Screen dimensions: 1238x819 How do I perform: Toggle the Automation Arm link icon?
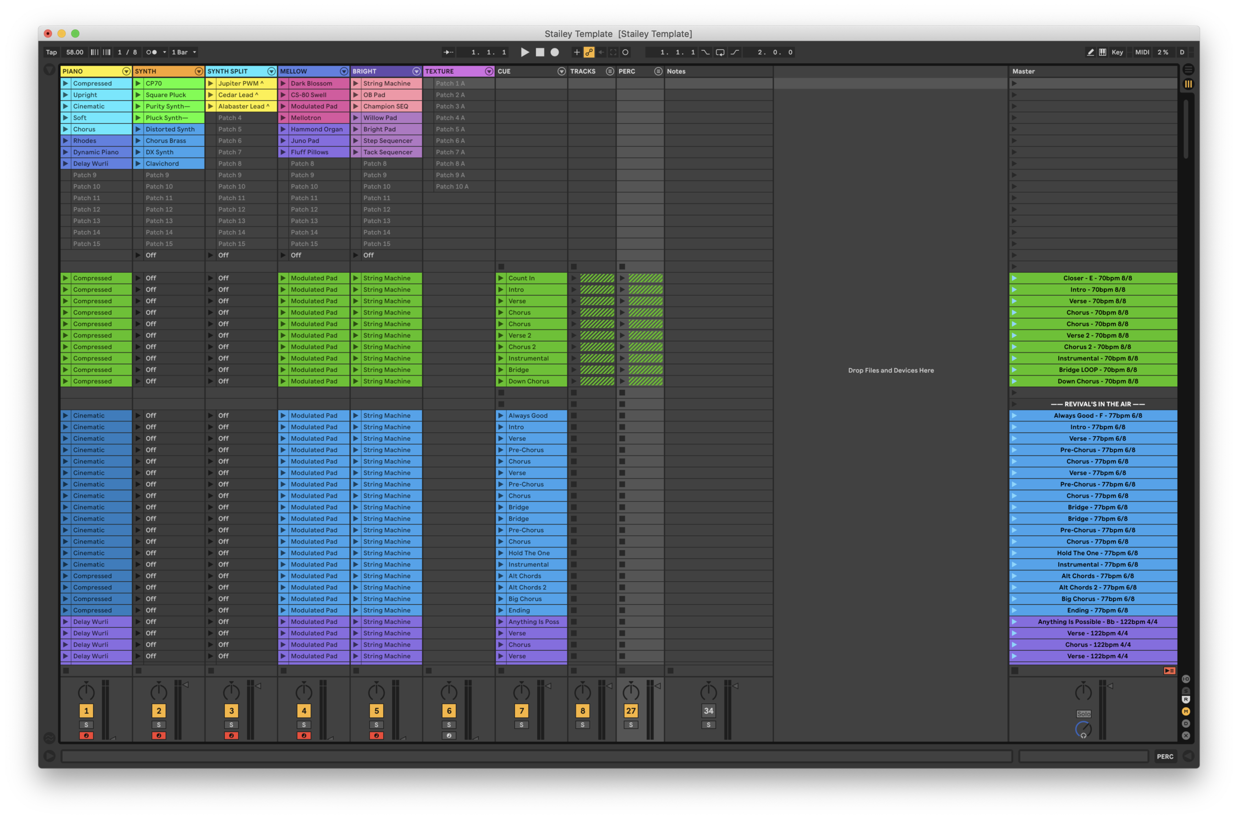tap(589, 52)
